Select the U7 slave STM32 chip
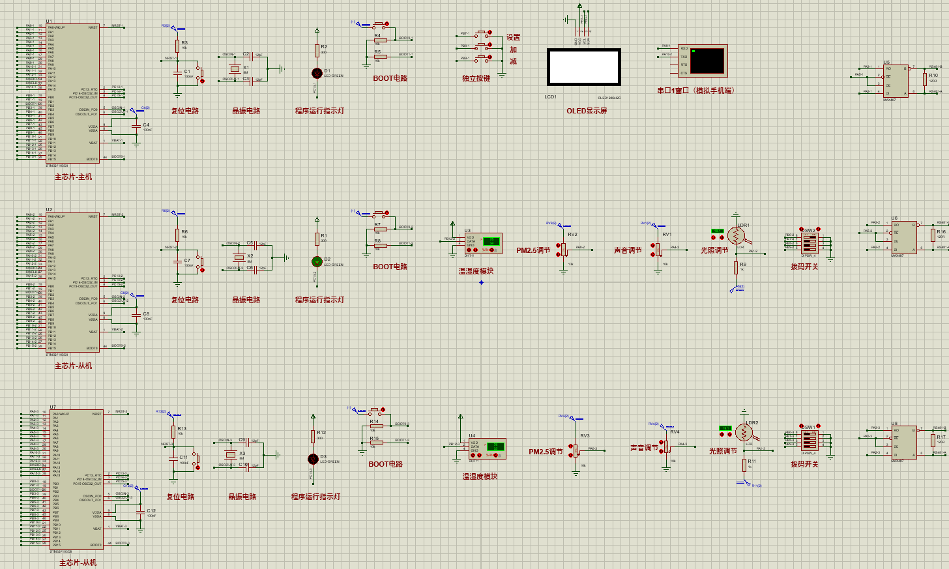This screenshot has height=569, width=949. click(76, 479)
